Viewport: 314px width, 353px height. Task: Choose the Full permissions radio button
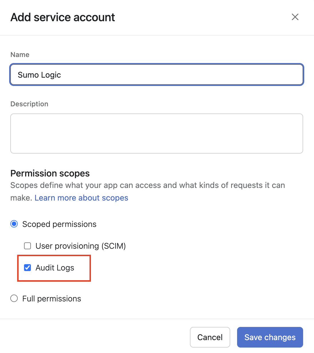pyautogui.click(x=14, y=299)
